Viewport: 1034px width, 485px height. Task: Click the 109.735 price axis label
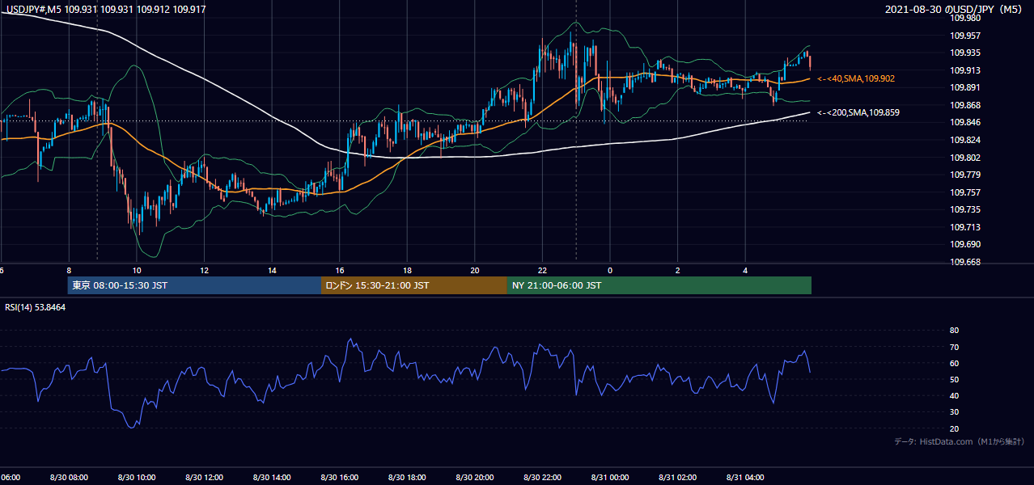(965, 210)
